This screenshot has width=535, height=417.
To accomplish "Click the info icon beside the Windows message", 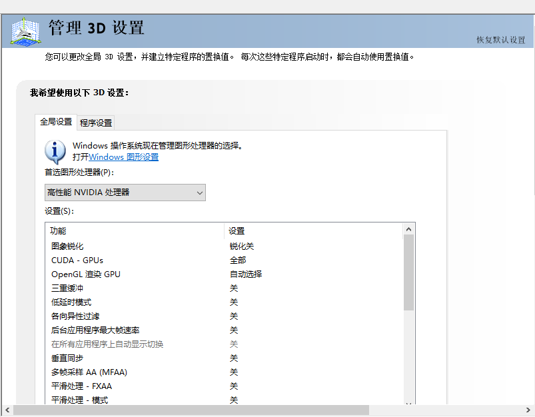I will pos(55,151).
